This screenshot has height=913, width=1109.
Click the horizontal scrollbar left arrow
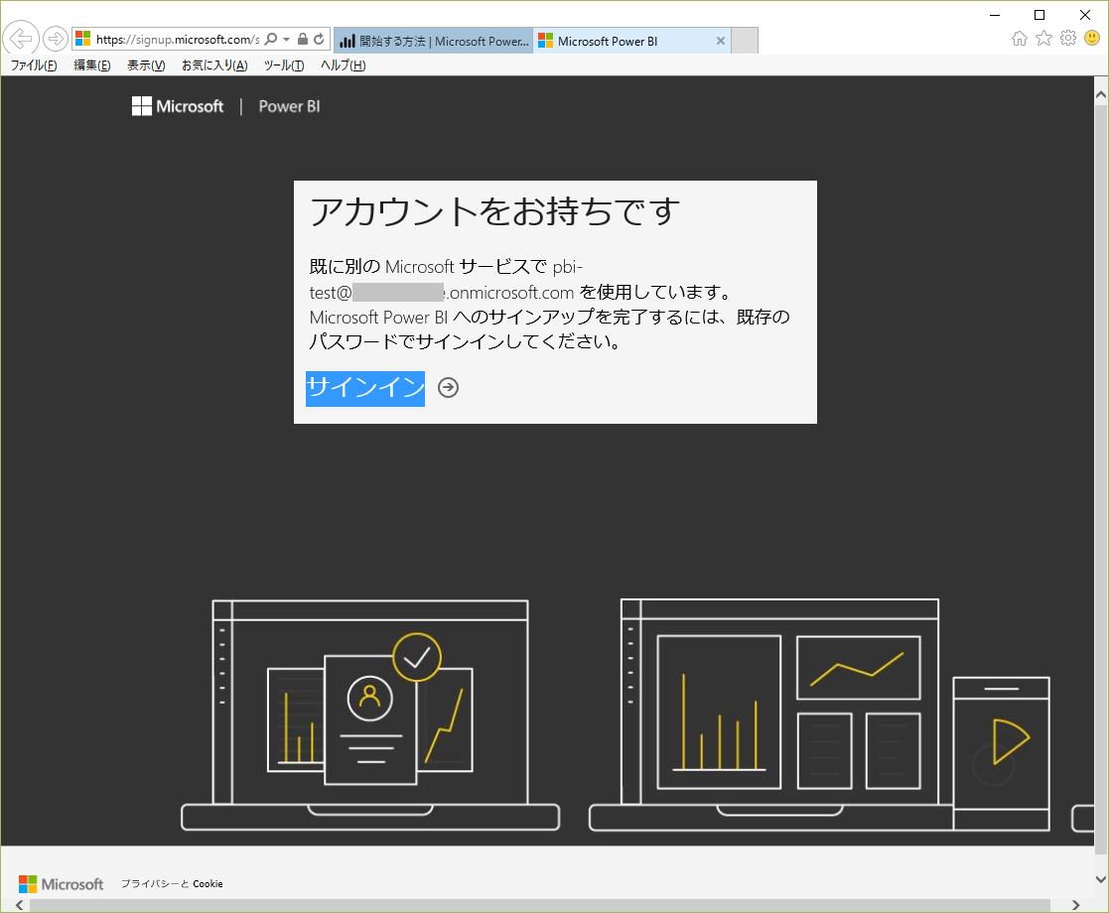(19, 905)
